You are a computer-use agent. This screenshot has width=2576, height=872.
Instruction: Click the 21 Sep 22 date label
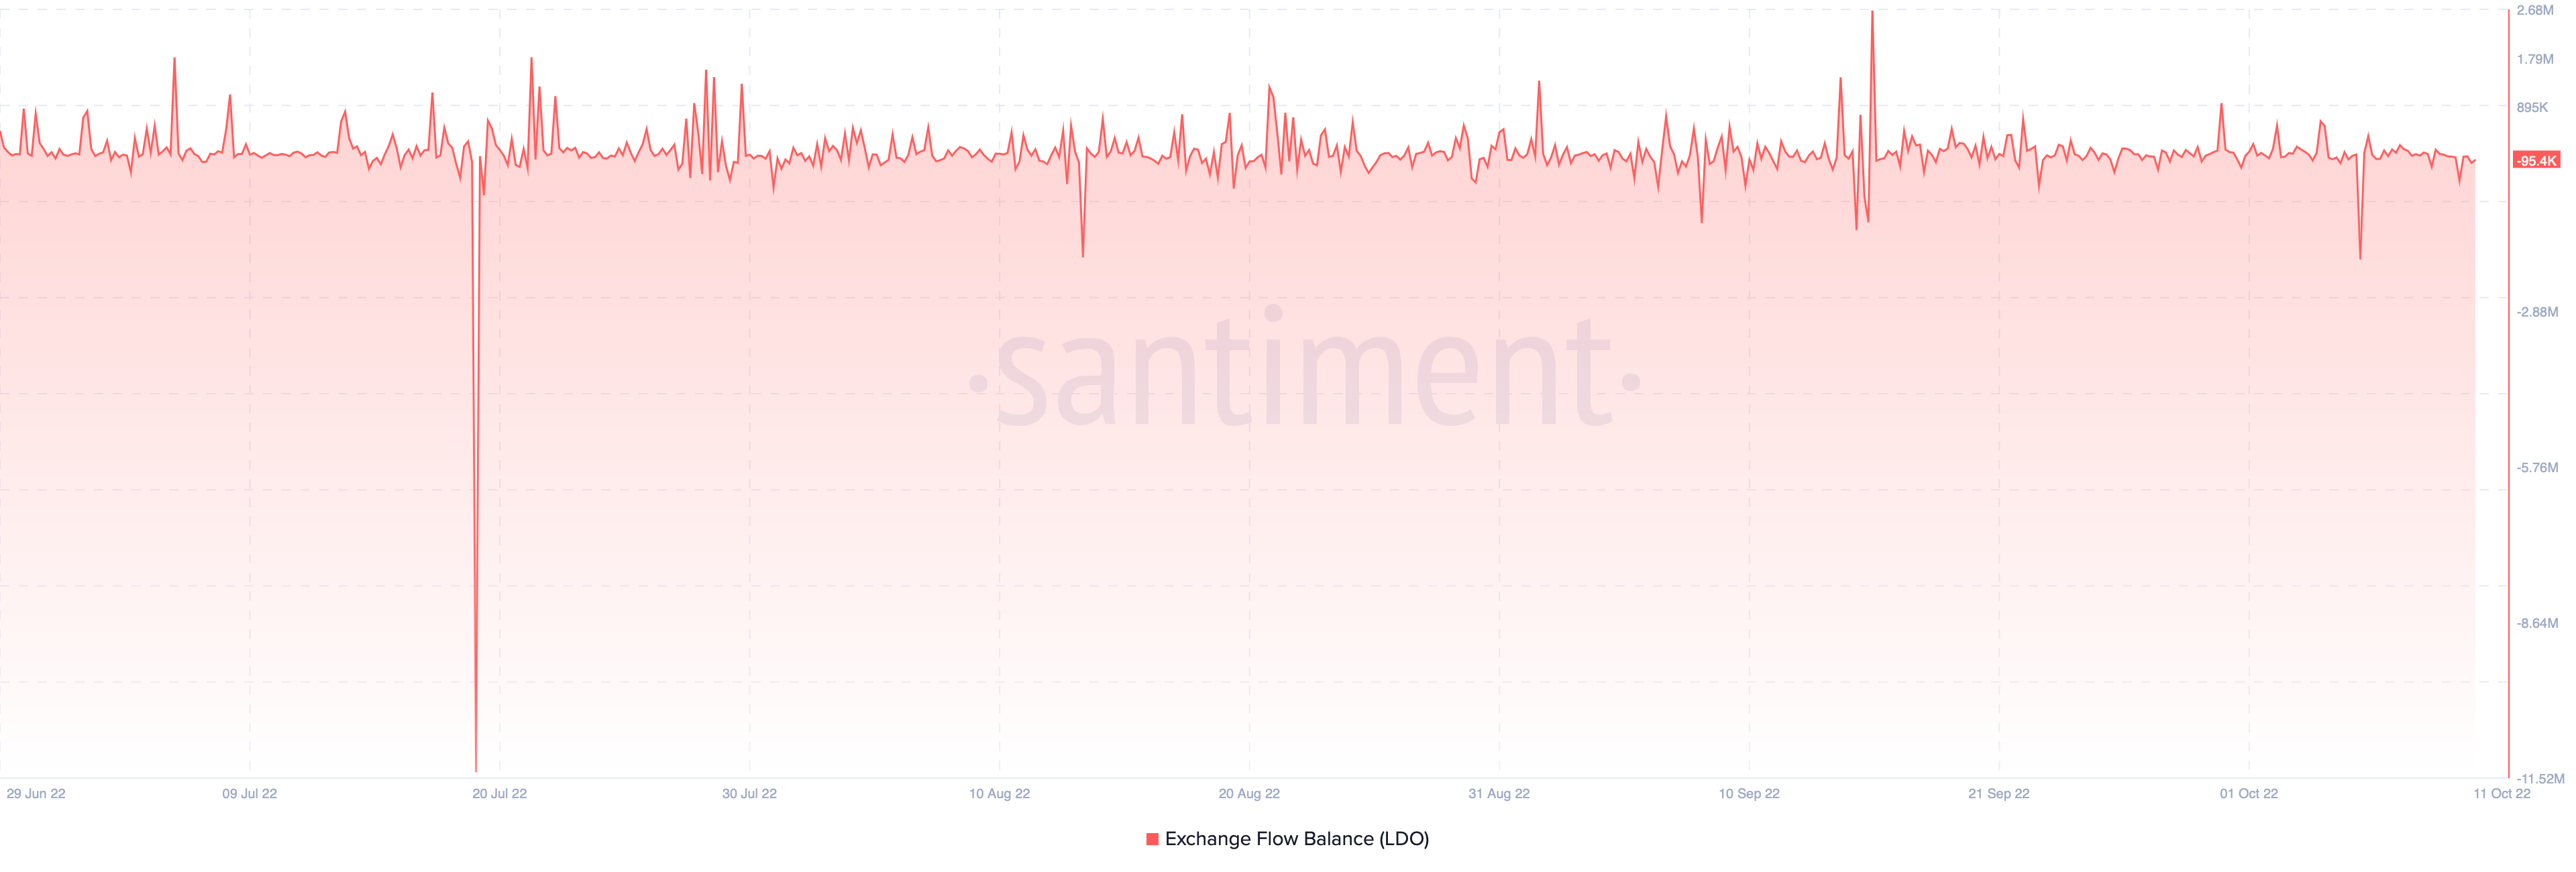tap(1999, 793)
